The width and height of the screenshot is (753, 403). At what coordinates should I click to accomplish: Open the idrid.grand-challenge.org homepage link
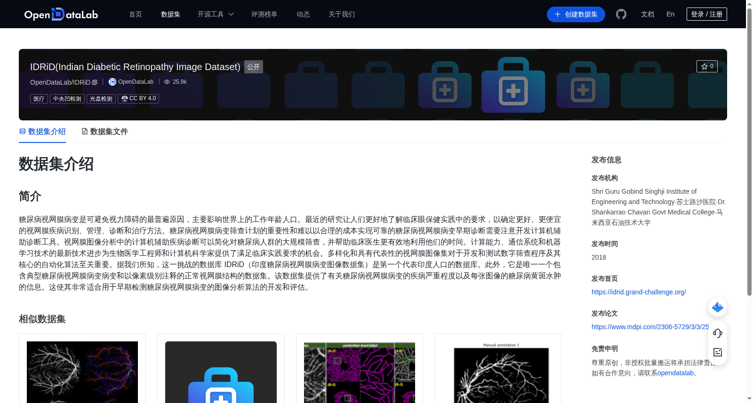(x=639, y=292)
